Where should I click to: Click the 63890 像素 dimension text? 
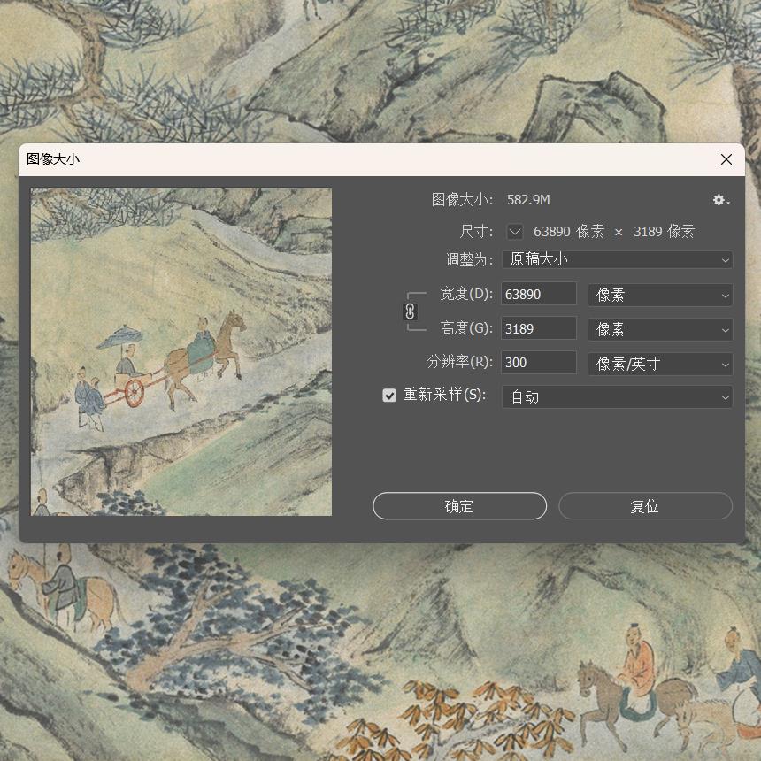(x=569, y=232)
